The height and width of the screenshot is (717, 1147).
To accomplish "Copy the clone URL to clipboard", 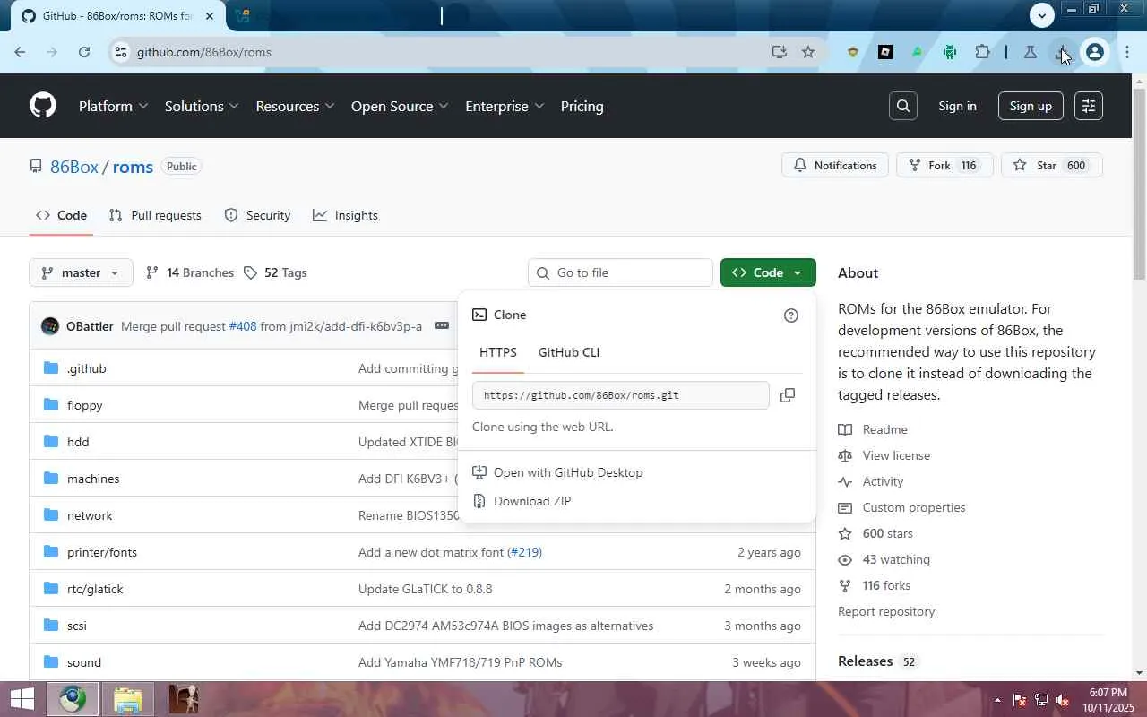I will point(788,395).
